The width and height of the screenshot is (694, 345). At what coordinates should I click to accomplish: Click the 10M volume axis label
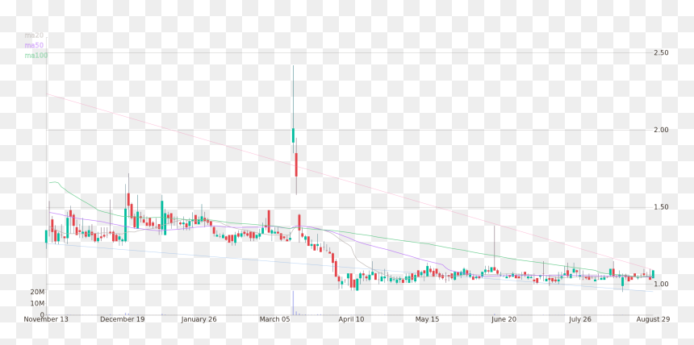pyautogui.click(x=37, y=303)
